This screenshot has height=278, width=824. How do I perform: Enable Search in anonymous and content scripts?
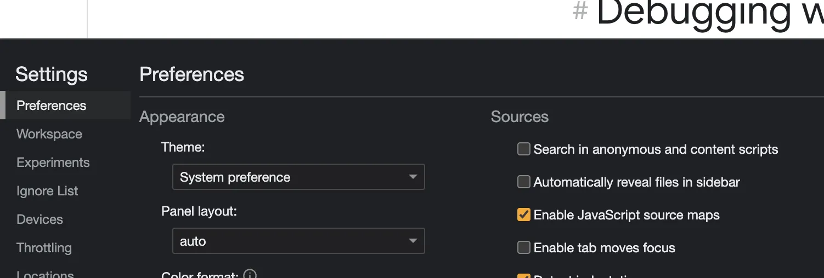click(524, 149)
